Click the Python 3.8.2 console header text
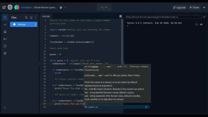Viewport: 208px width, 117px height. click(x=154, y=23)
